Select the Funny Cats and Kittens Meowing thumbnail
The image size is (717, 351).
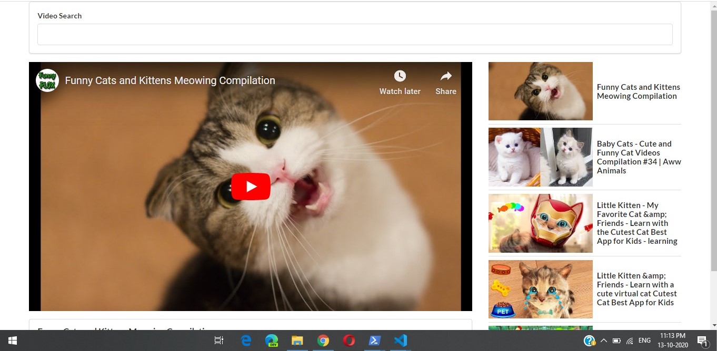[x=541, y=91]
